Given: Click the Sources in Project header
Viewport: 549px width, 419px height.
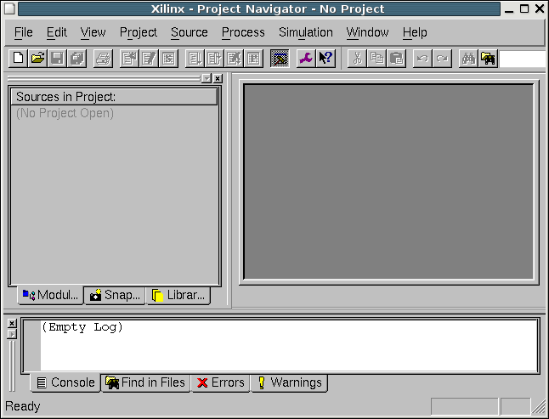Looking at the screenshot, I should coord(114,97).
